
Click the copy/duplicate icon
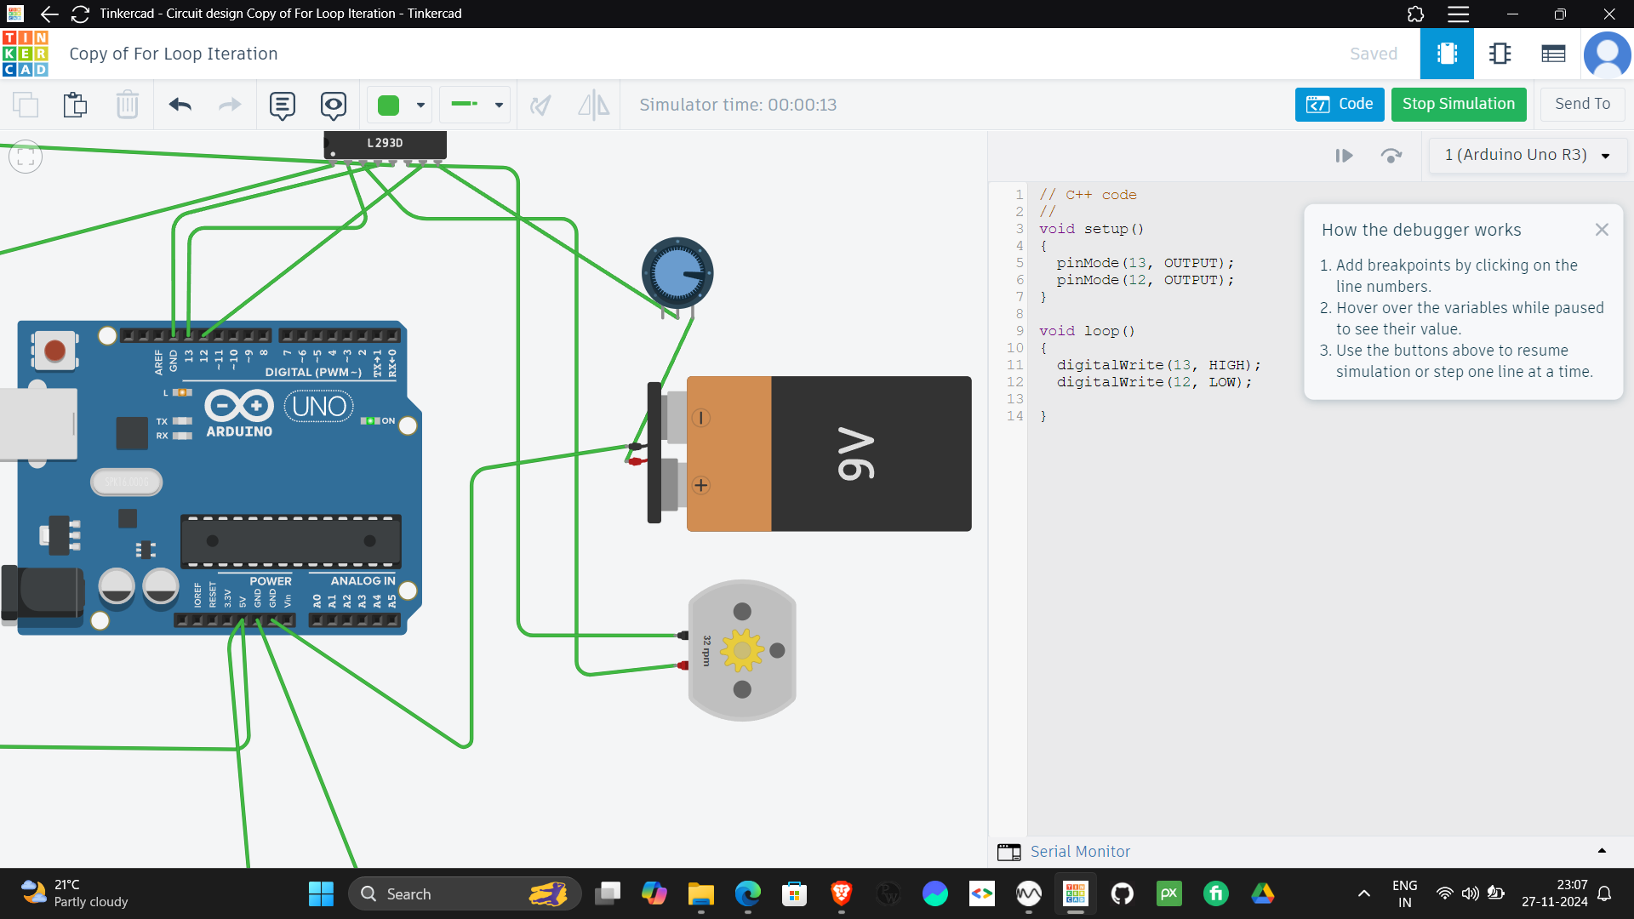pos(25,103)
